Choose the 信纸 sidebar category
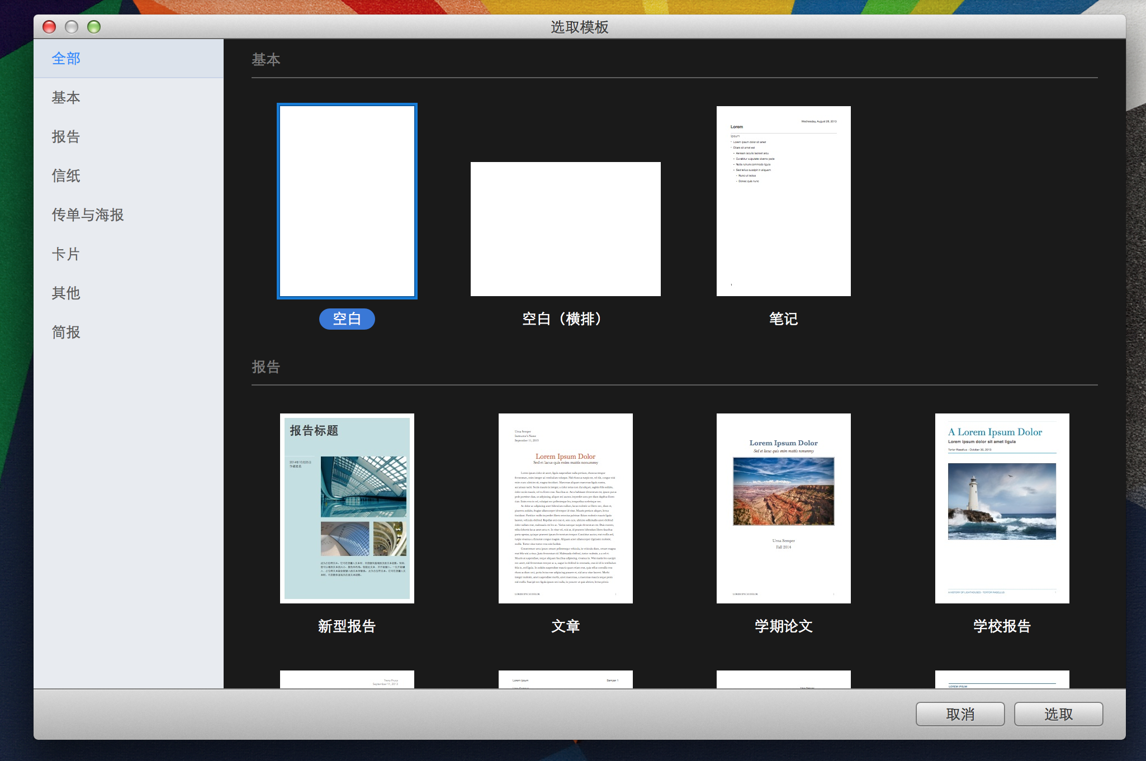The image size is (1146, 761). (128, 176)
